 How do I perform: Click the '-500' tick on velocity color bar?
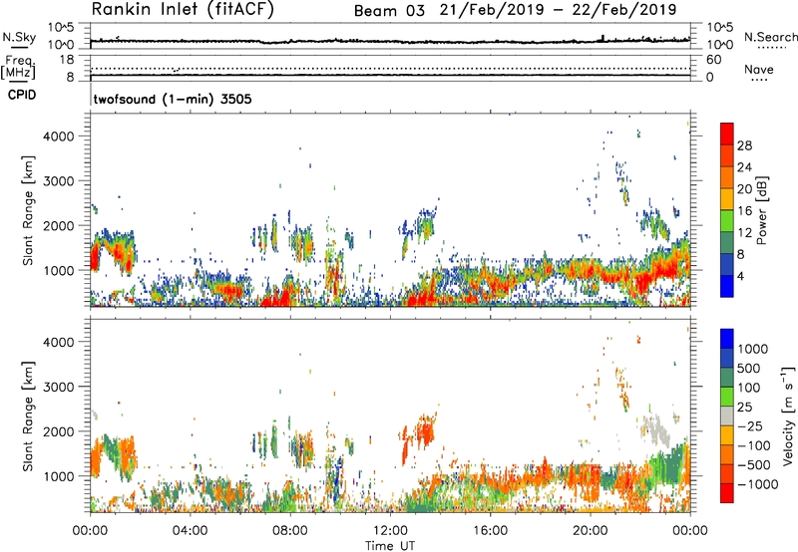point(754,465)
